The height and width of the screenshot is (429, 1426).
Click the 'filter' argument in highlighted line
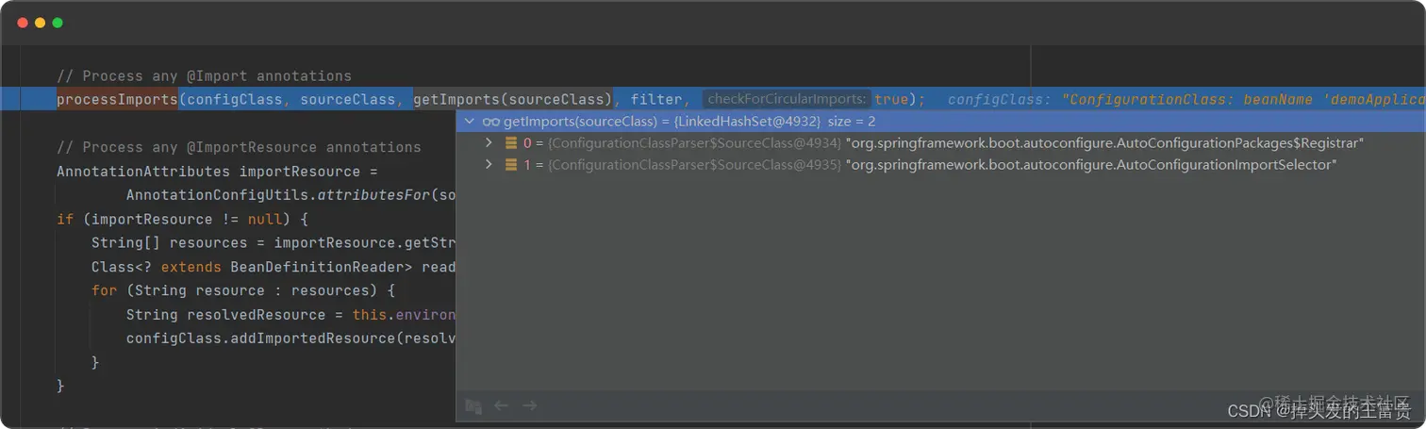656,99
